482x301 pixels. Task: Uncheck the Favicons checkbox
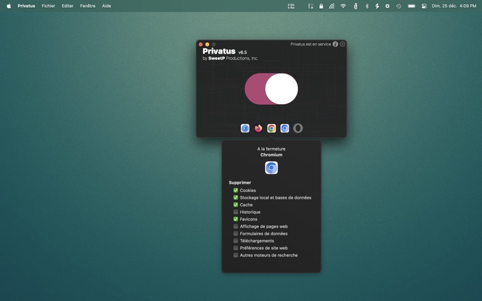236,219
